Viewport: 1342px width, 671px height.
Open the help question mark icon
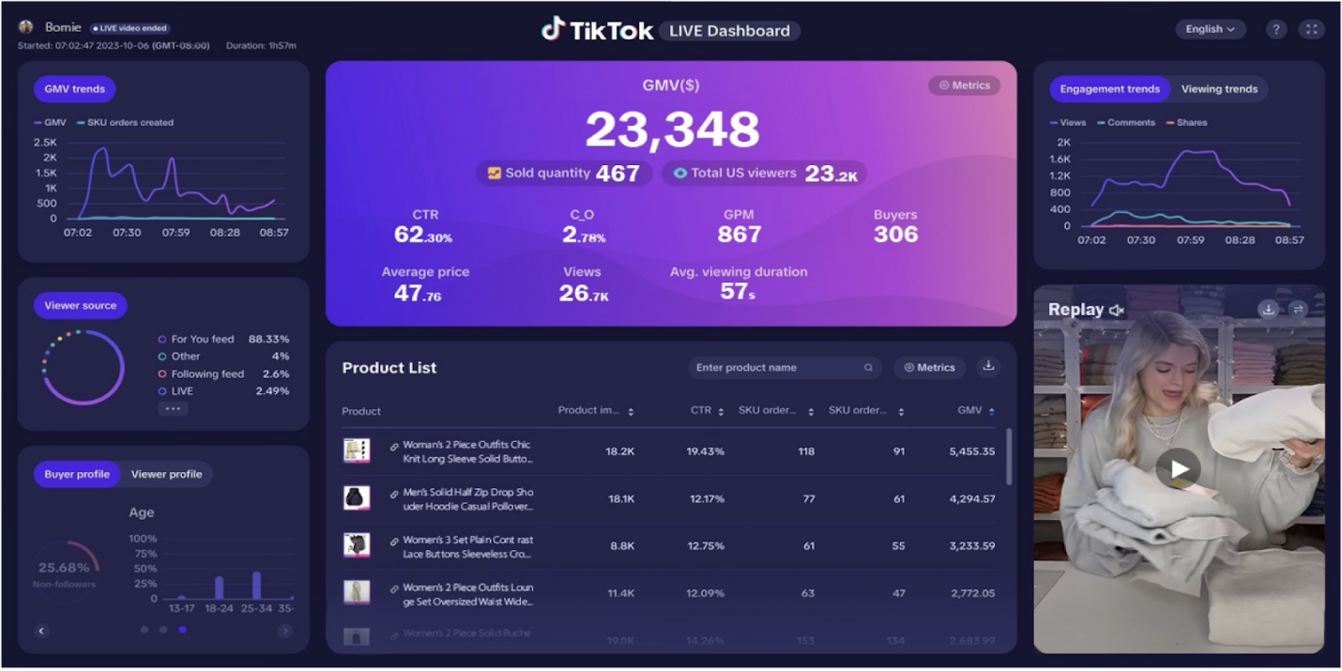coord(1275,29)
